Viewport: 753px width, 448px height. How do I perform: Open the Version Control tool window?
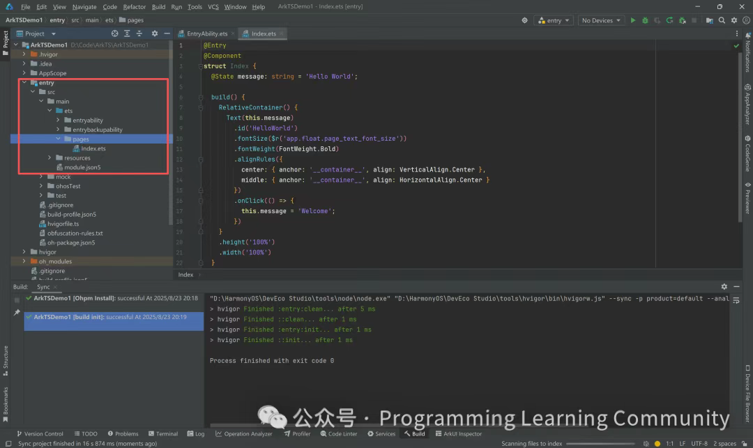coord(40,433)
